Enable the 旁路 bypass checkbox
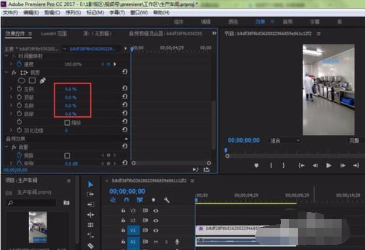The image size is (365, 250). [x=67, y=155]
